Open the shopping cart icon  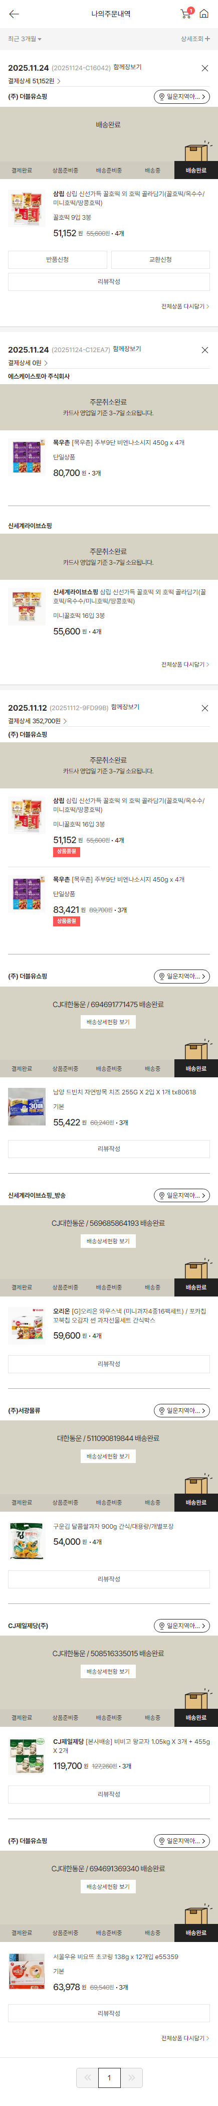coord(186,13)
